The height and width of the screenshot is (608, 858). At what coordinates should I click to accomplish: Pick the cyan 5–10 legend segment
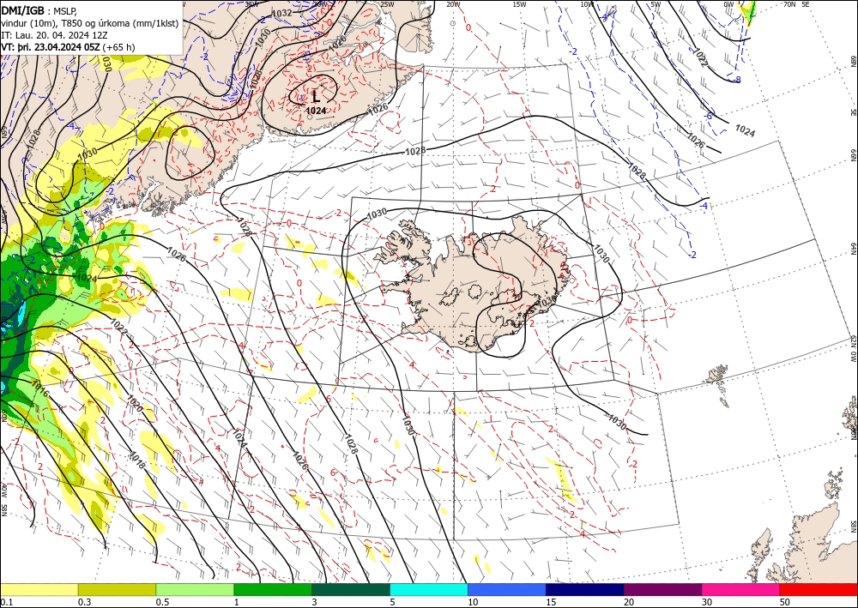pyautogui.click(x=429, y=589)
